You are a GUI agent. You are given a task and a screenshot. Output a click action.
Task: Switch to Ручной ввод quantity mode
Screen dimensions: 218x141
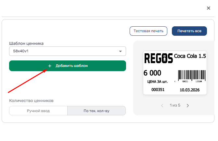point(38,111)
